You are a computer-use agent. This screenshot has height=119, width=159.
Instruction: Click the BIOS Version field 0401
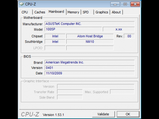89,68
